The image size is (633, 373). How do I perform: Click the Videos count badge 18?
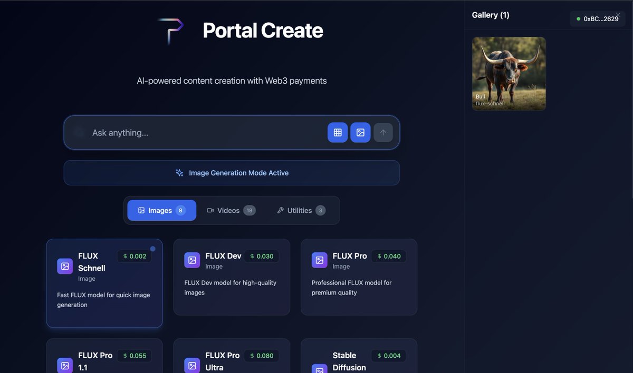coord(250,210)
